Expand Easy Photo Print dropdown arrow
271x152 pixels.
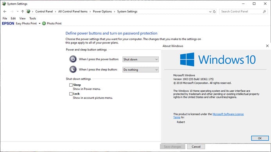(x=39, y=23)
